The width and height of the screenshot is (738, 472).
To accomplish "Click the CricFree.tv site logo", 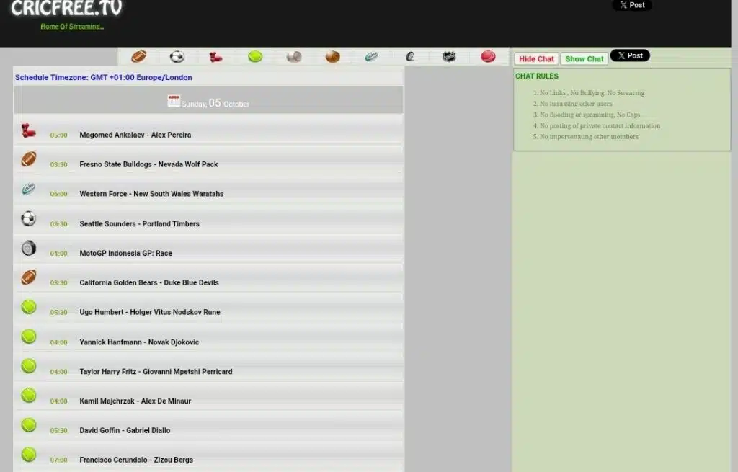I will [67, 10].
